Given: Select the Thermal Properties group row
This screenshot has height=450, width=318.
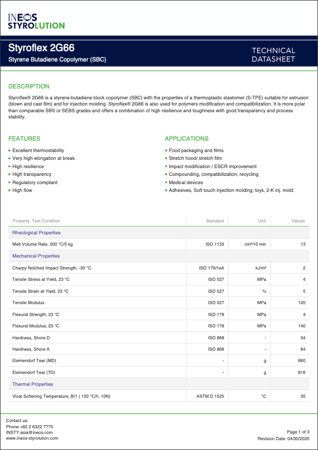Looking at the screenshot, I should click(33, 384).
